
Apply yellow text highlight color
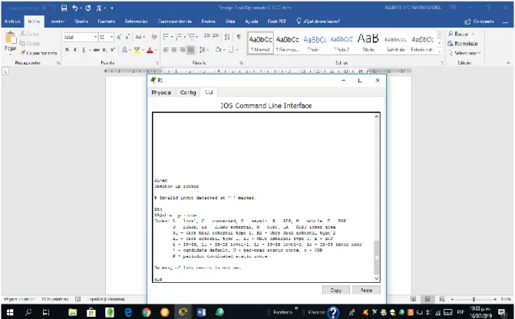(137, 50)
